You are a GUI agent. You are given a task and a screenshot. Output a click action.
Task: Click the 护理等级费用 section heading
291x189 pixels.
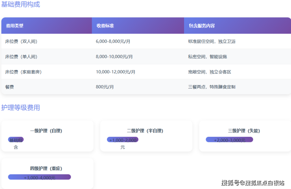[20, 107]
